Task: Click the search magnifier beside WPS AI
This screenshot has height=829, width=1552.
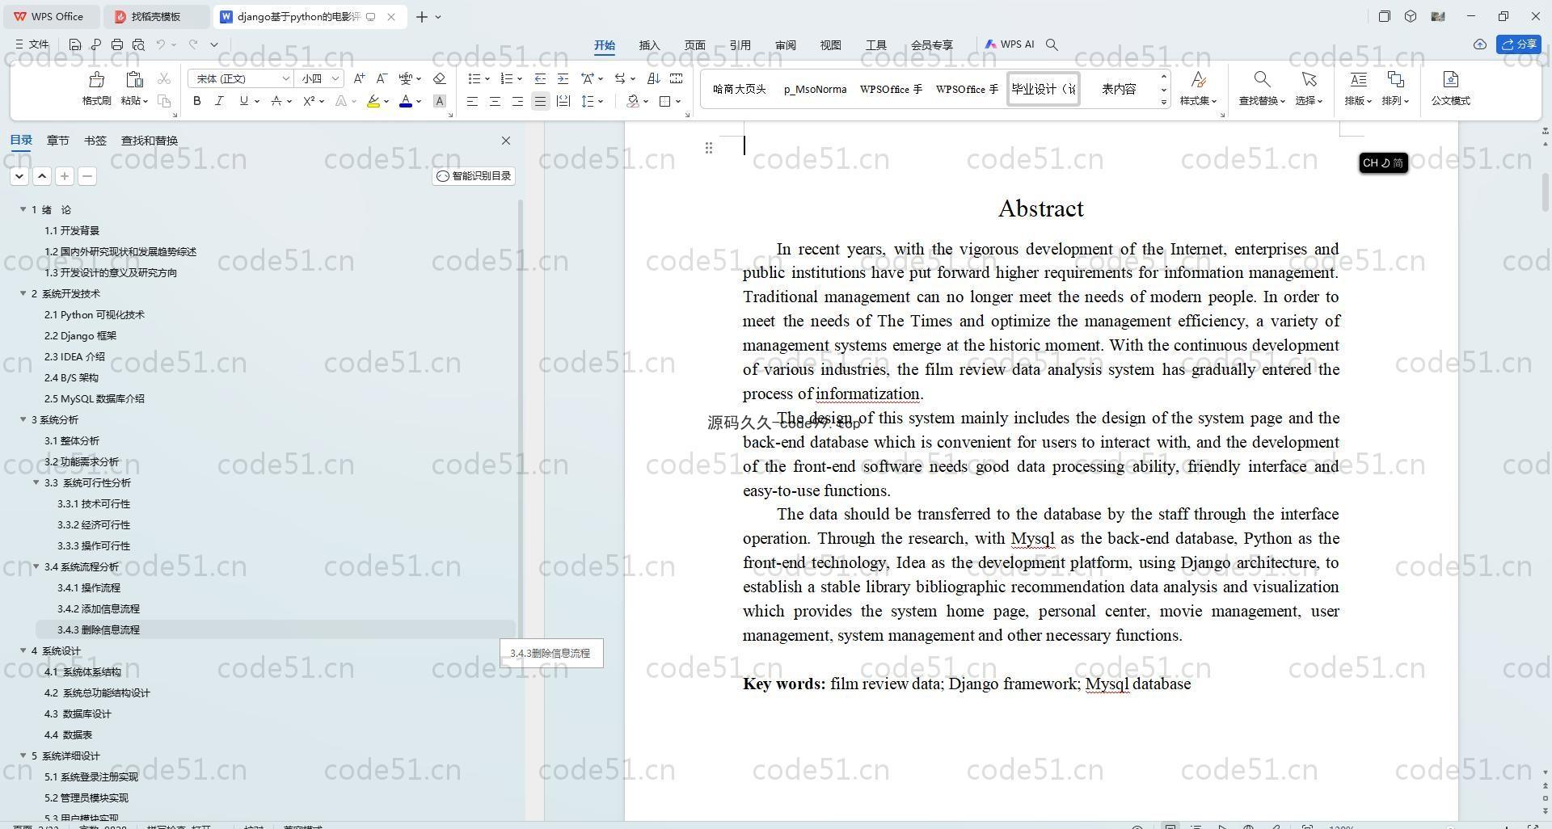Action: 1052,44
